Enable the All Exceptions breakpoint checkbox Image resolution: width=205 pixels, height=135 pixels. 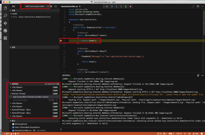[x=13, y=124]
